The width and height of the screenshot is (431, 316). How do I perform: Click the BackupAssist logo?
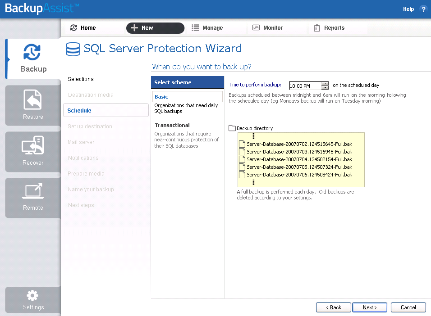pyautogui.click(x=42, y=8)
